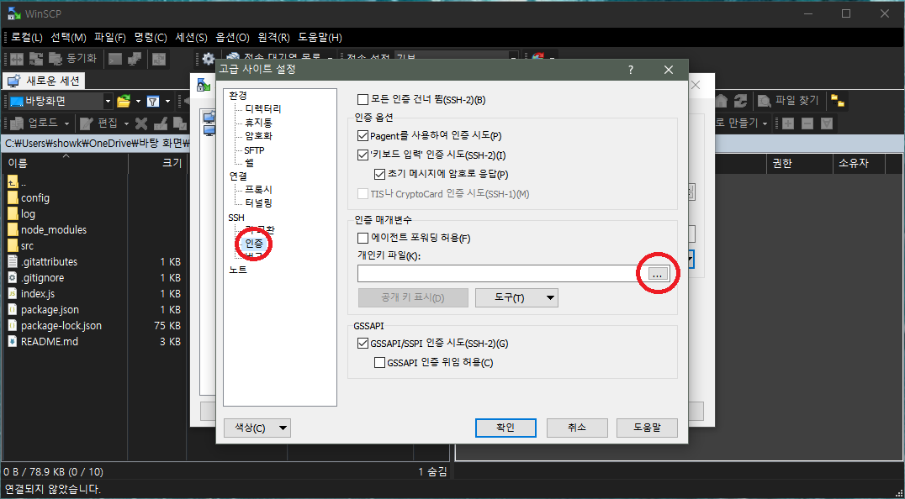The image size is (905, 499).
Task: Select 터널링 in the settings tree
Action: coord(258,202)
